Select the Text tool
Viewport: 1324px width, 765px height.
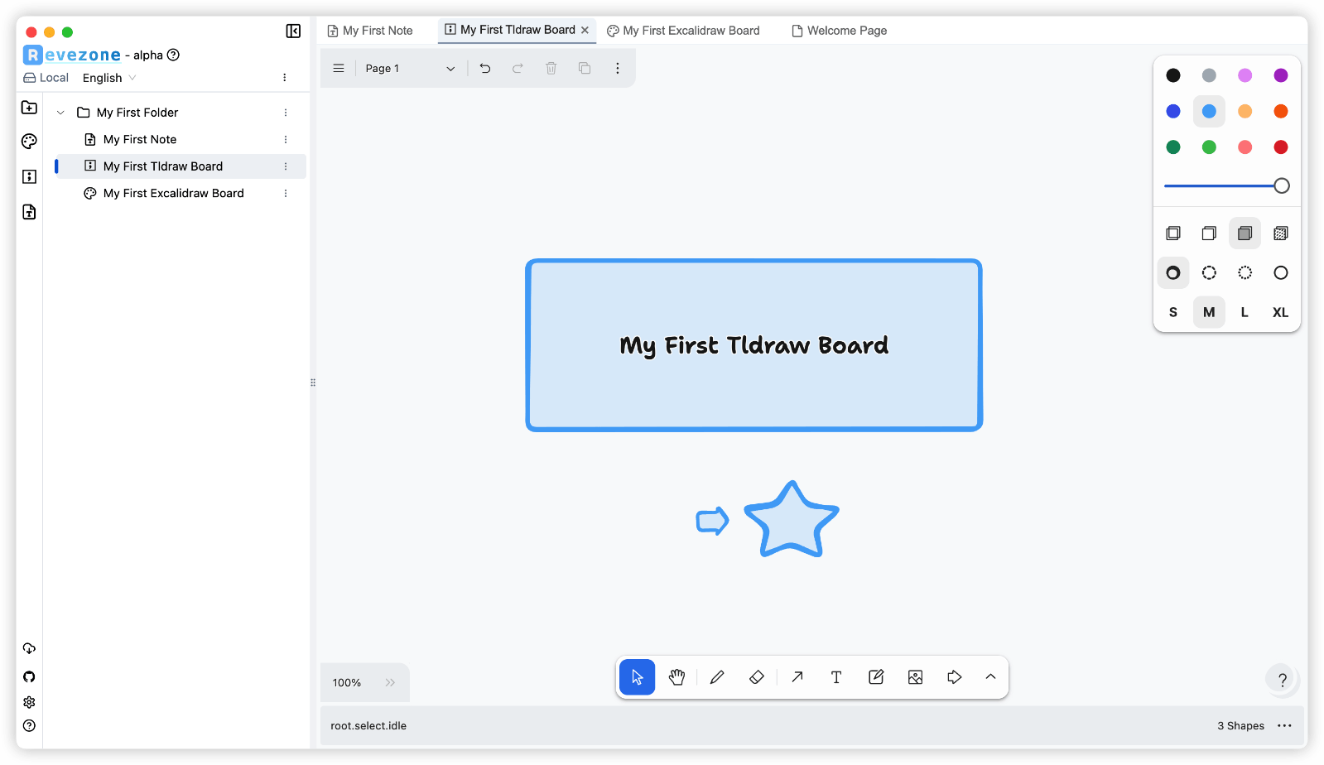coord(836,677)
